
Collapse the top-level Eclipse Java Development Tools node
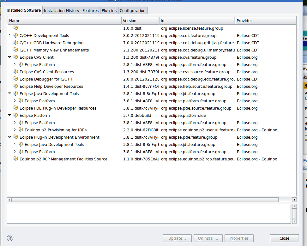[x=9, y=93]
